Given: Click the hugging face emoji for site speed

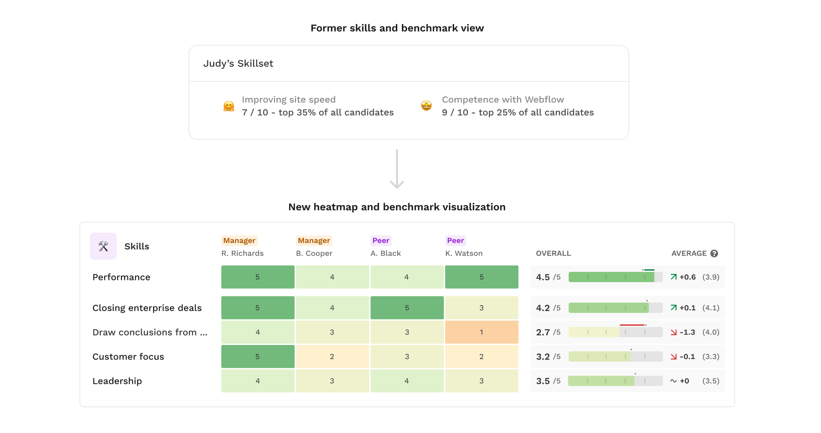Looking at the screenshot, I should 229,106.
